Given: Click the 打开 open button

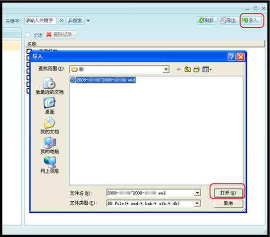Looking at the screenshot, I should coord(228,193).
